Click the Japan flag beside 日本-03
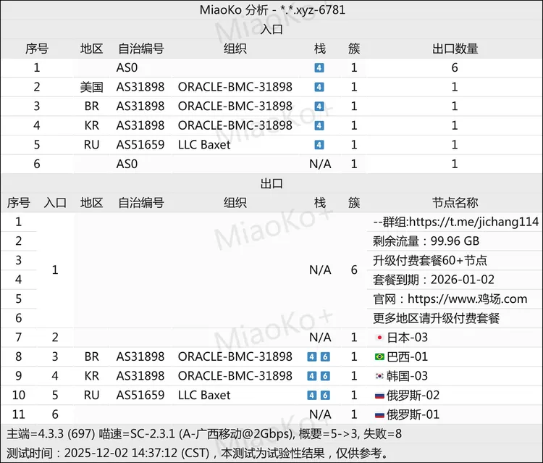543x463 pixels. coord(379,338)
